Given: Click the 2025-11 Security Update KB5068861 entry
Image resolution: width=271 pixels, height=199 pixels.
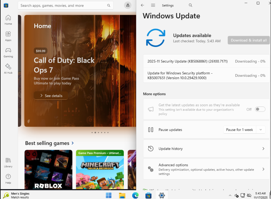Looking at the screenshot, I should coord(206,61).
